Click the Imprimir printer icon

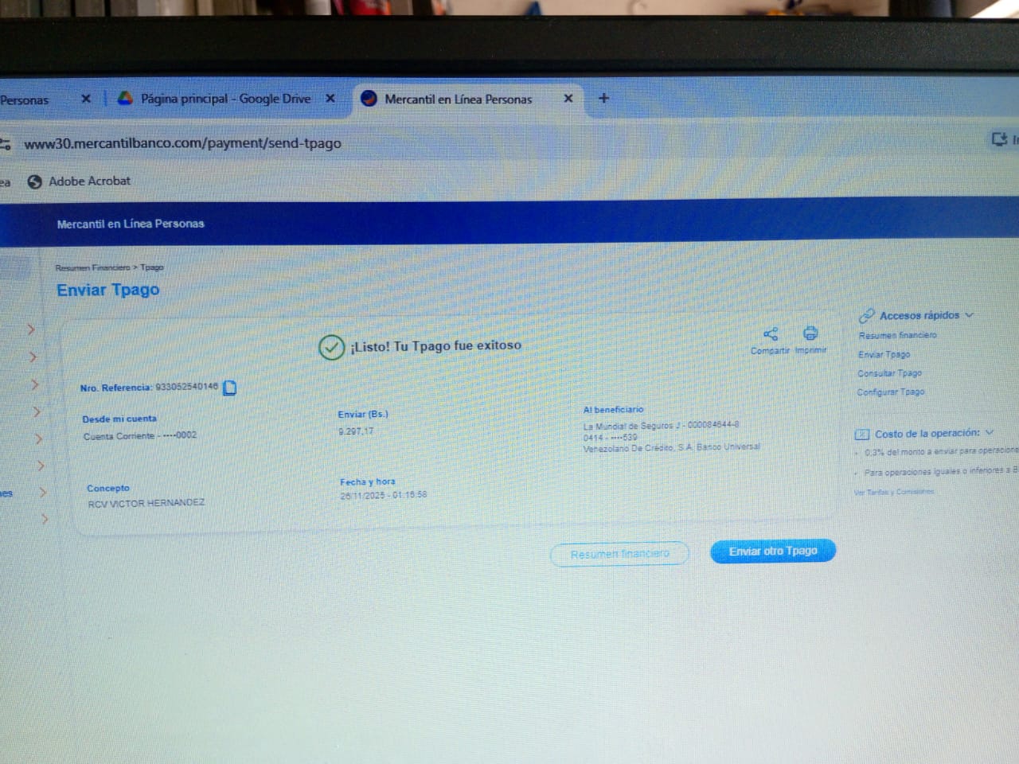(x=810, y=333)
